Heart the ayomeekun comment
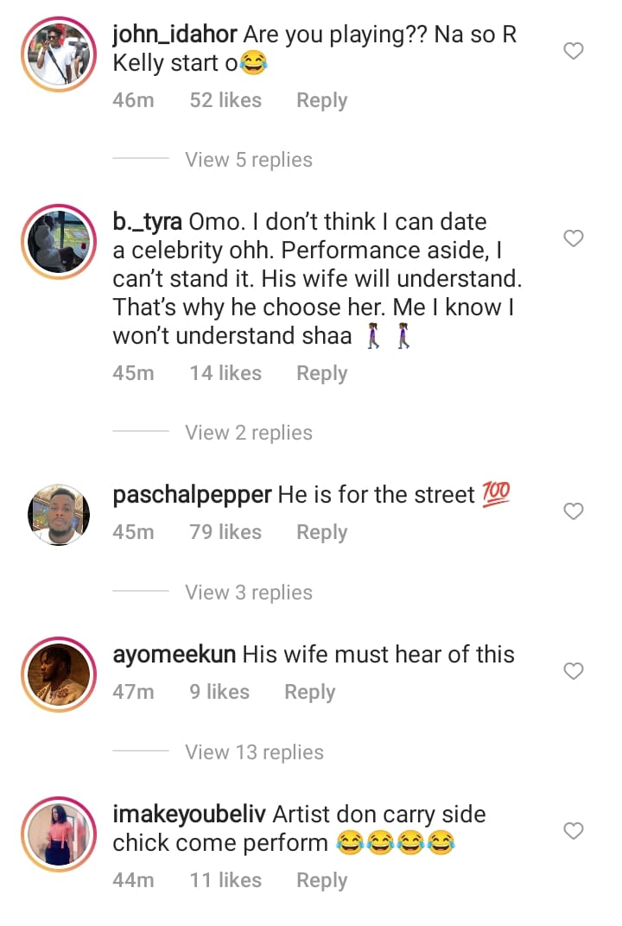 pyautogui.click(x=574, y=671)
